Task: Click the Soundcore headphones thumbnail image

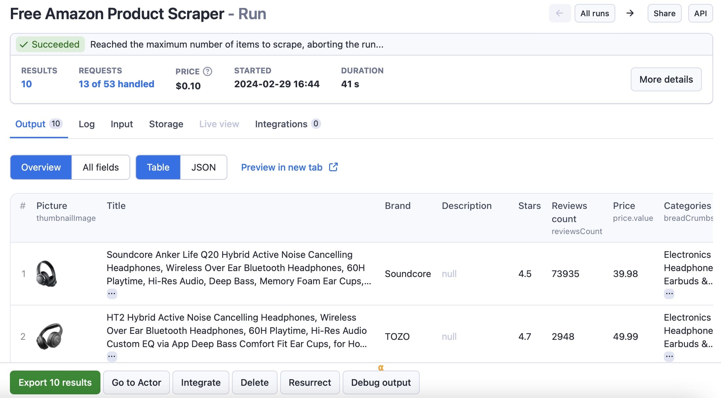Action: click(x=48, y=273)
